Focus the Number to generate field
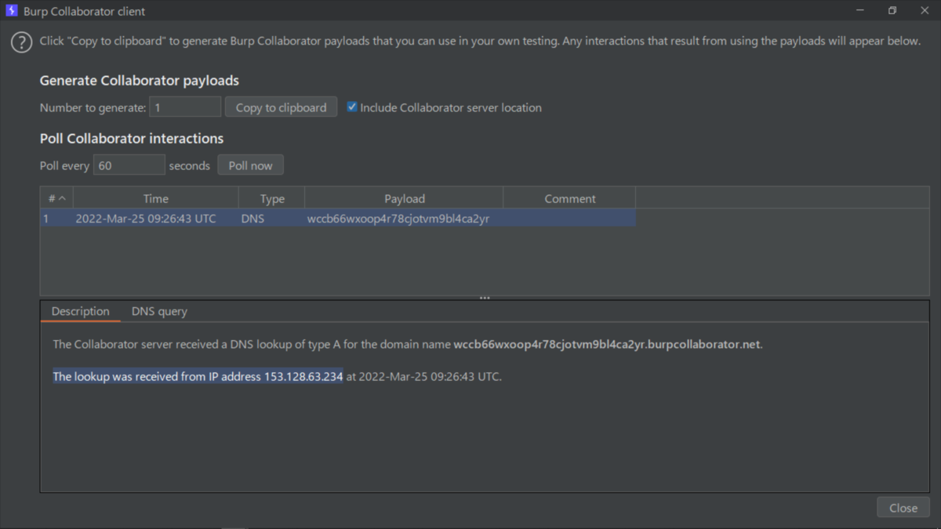 185,107
